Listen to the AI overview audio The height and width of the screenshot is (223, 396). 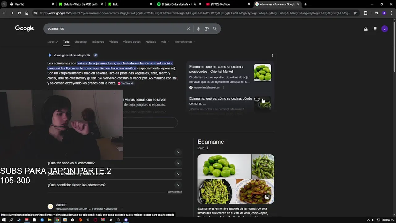[x=96, y=55]
